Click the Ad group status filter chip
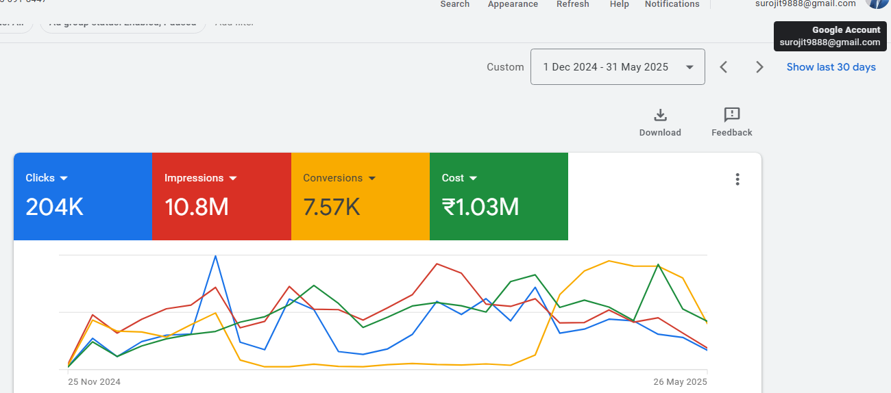The width and height of the screenshot is (891, 393). click(x=123, y=24)
